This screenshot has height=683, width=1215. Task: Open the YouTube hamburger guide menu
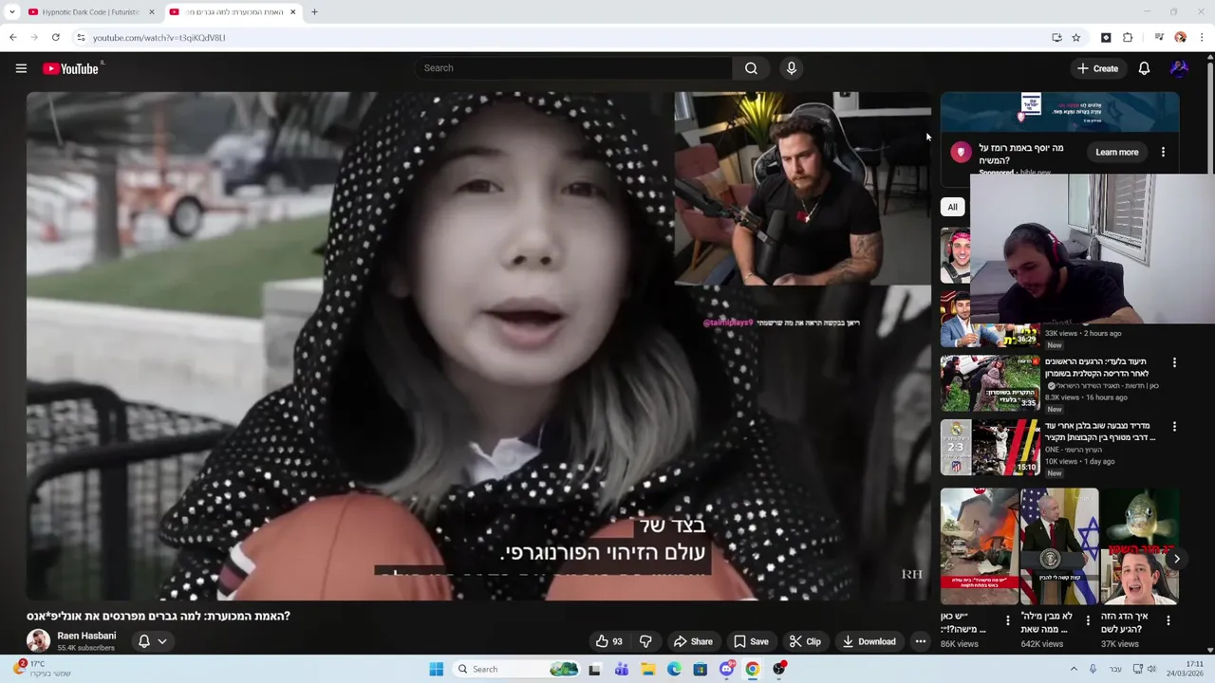point(21,68)
